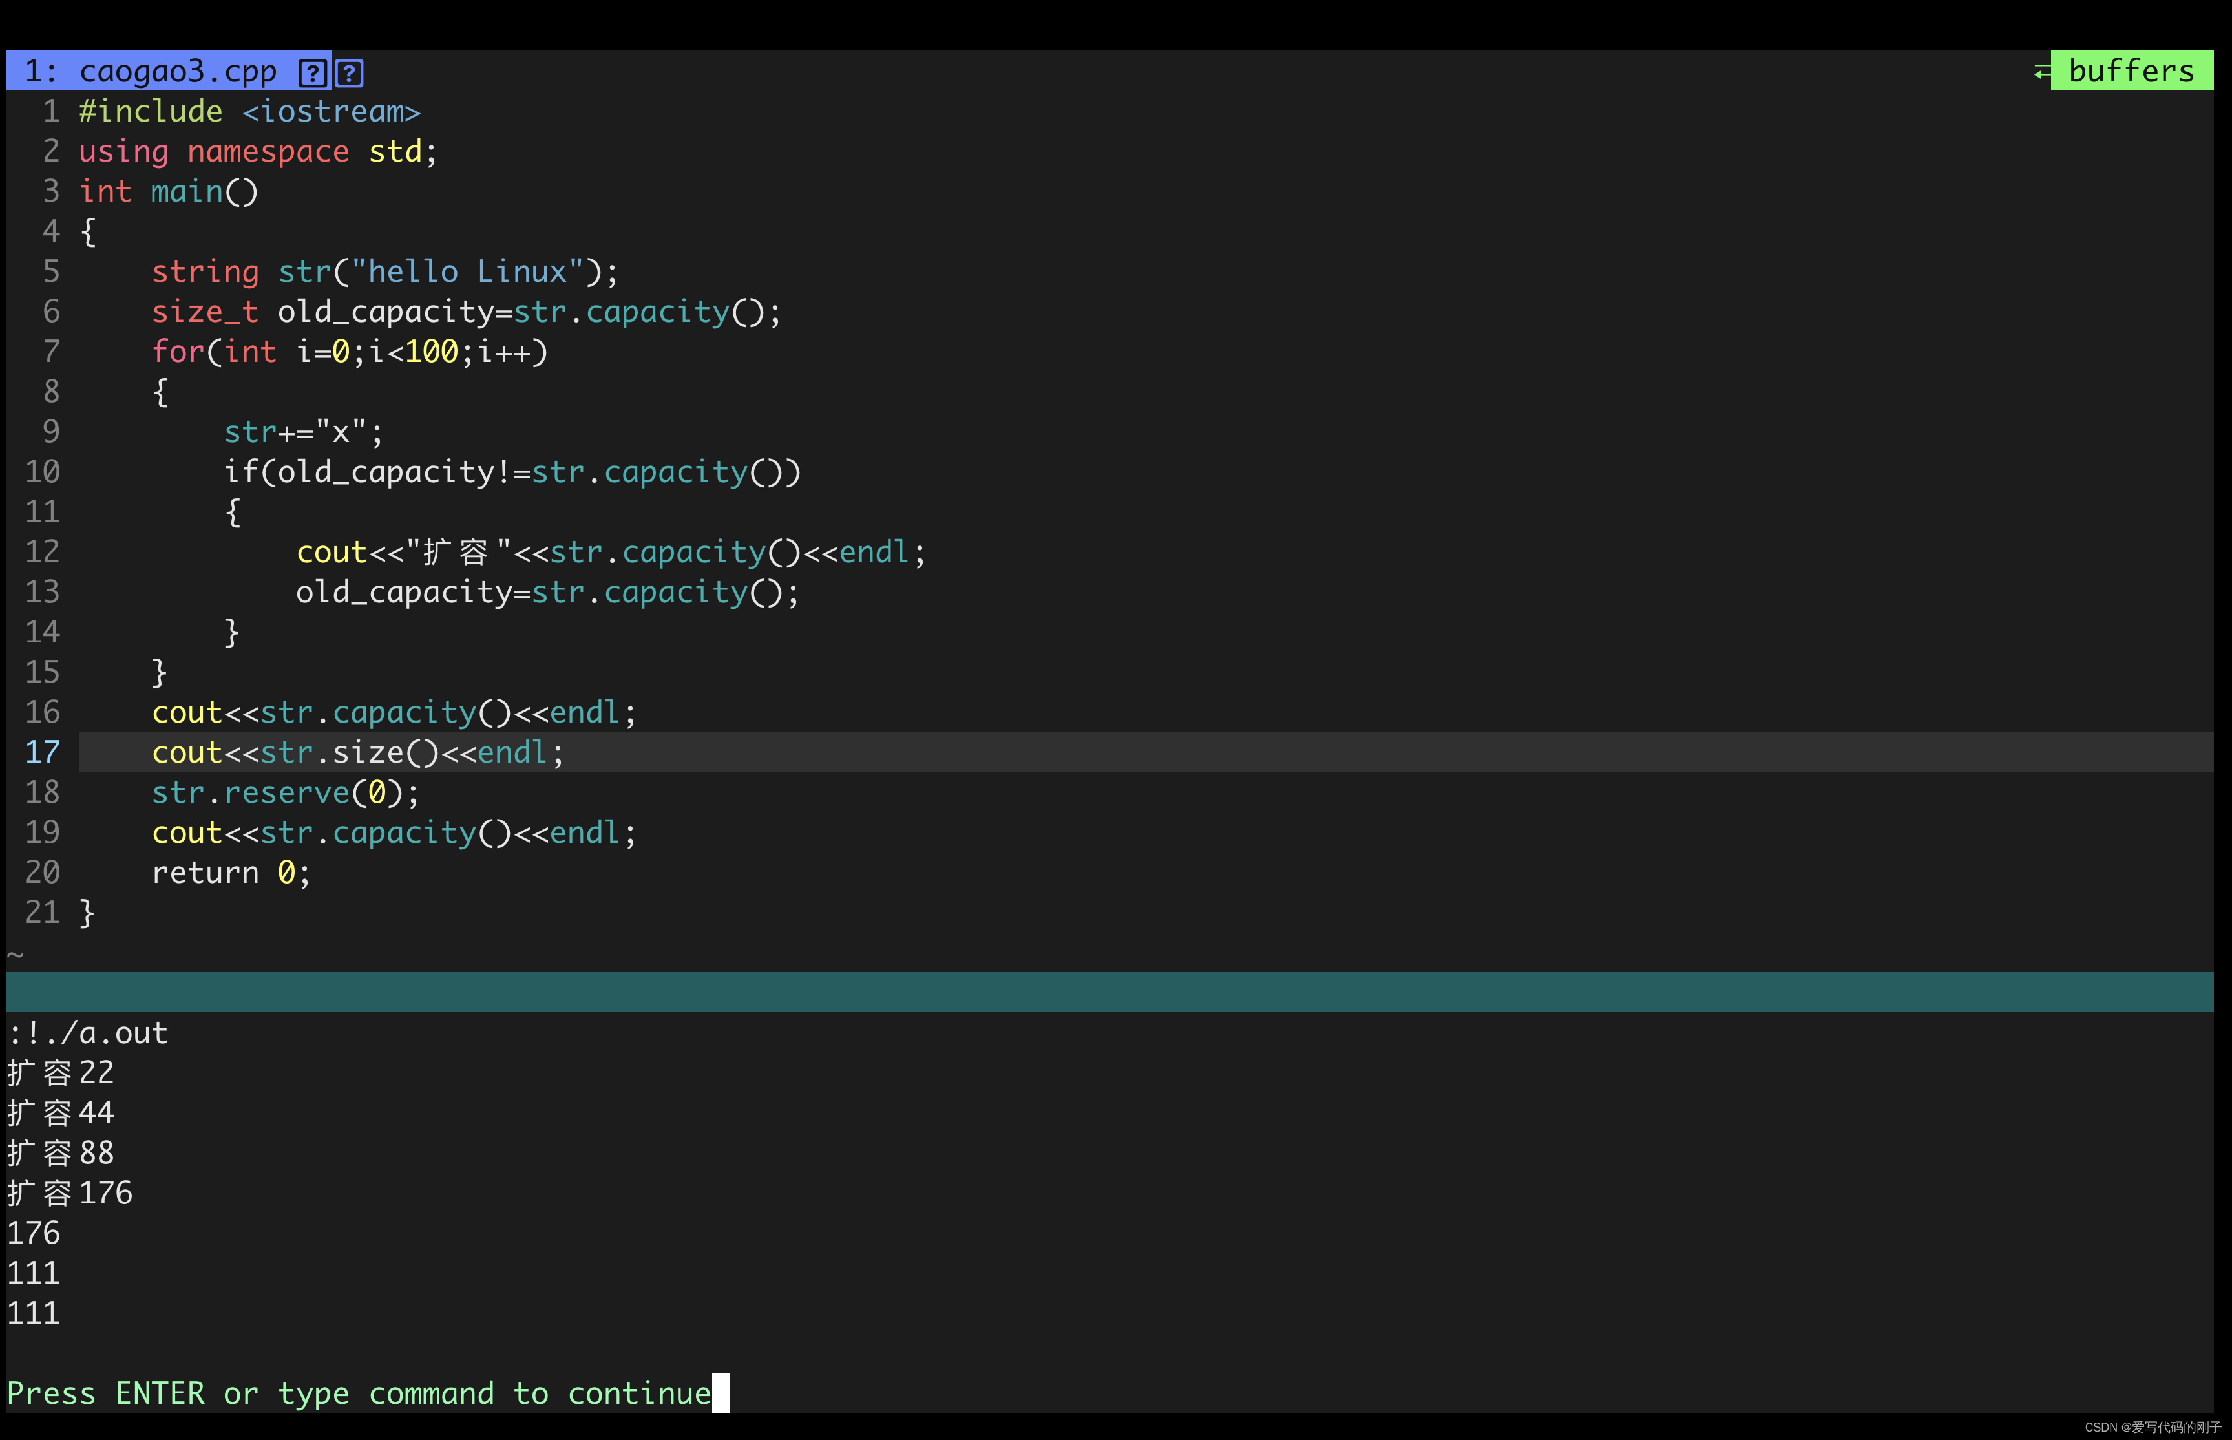Click 'str+="x";' statement
This screenshot has height=1440, width=2232.
coord(304,432)
